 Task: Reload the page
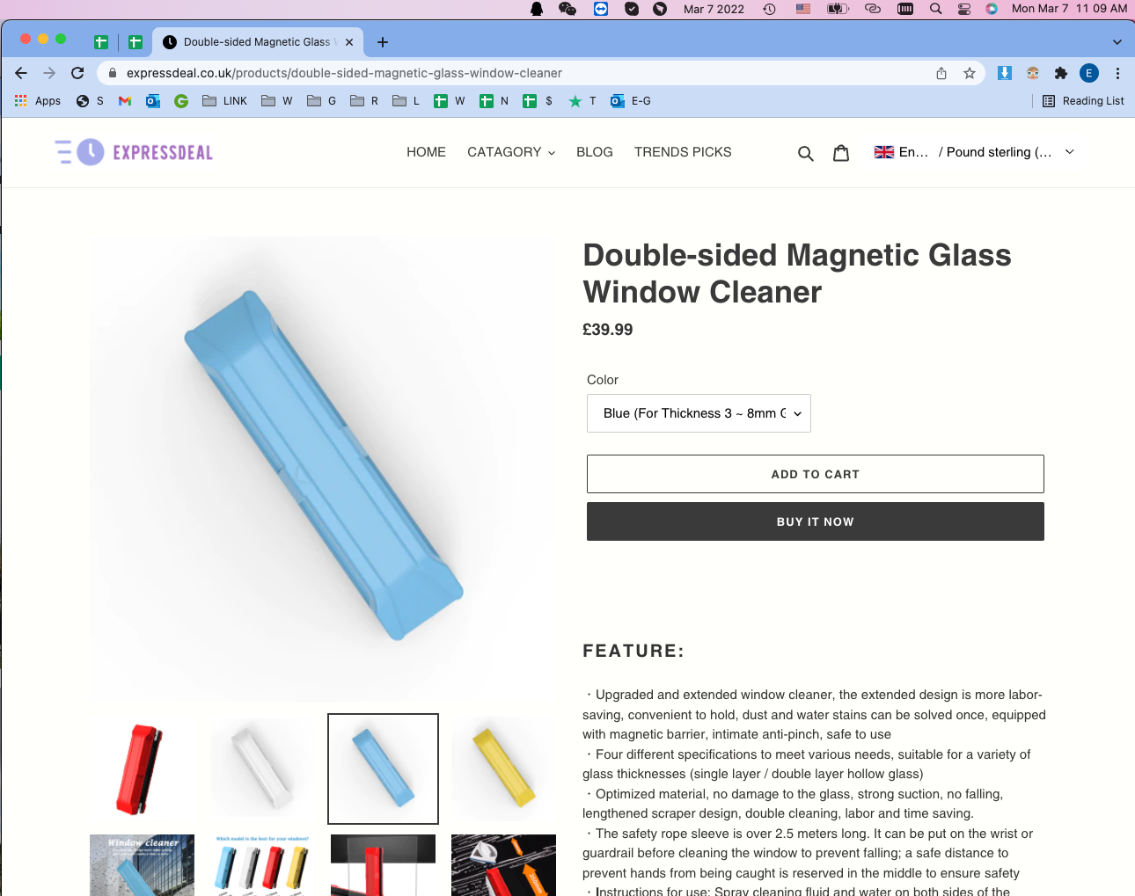(x=77, y=73)
